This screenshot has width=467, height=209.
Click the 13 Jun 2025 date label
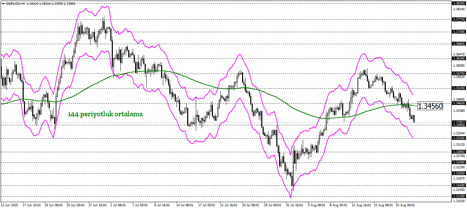pos(9,205)
